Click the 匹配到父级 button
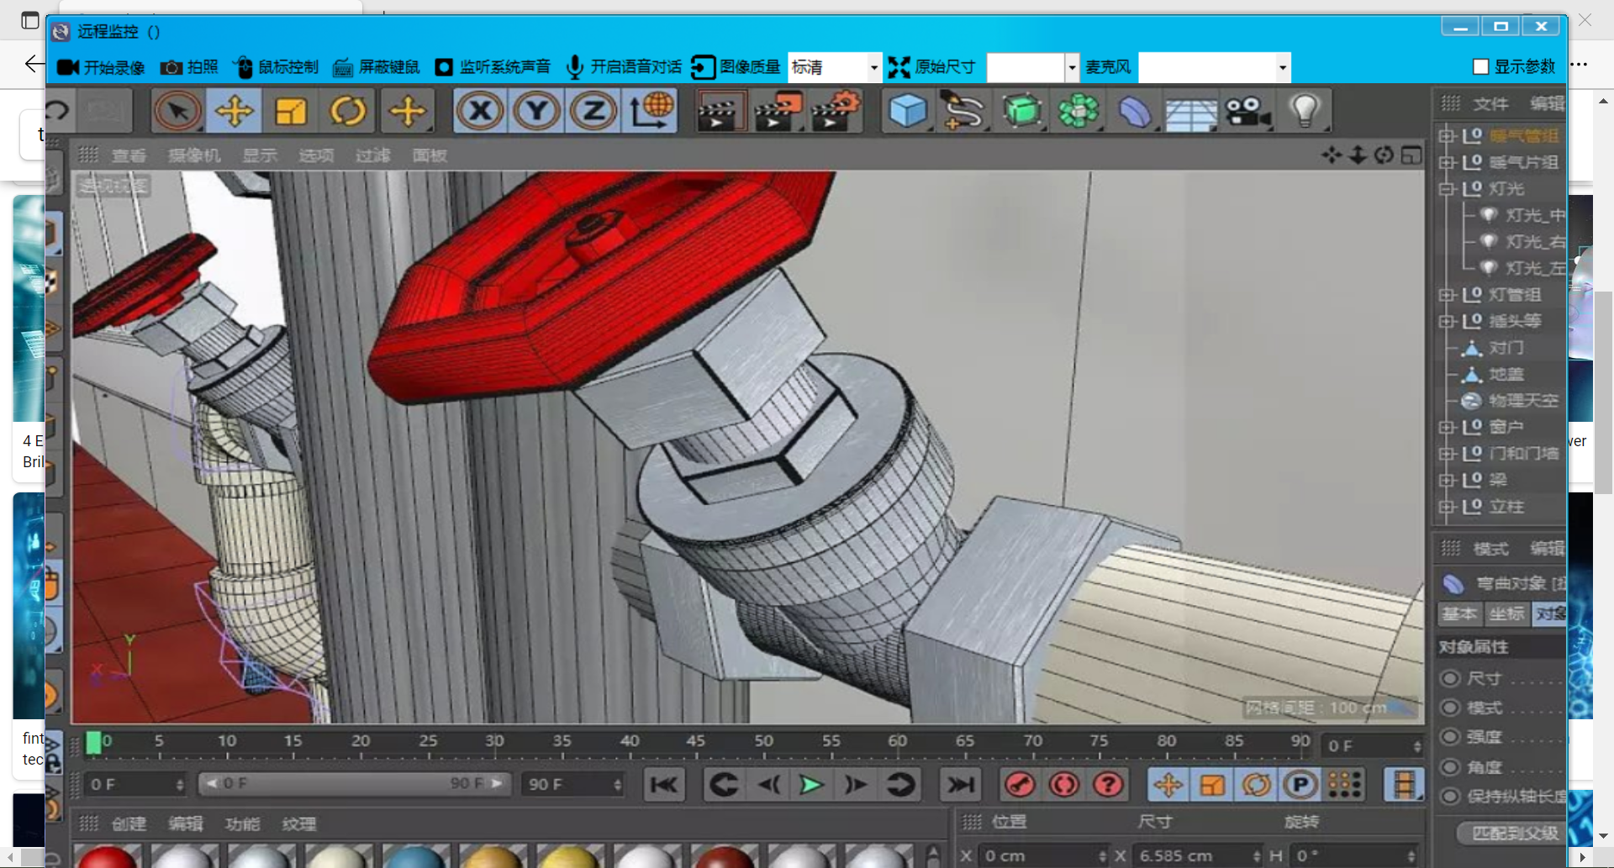This screenshot has width=1614, height=868. click(1513, 833)
